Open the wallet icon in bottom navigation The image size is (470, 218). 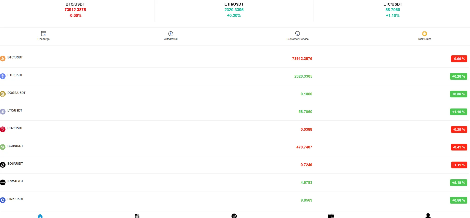point(331,216)
